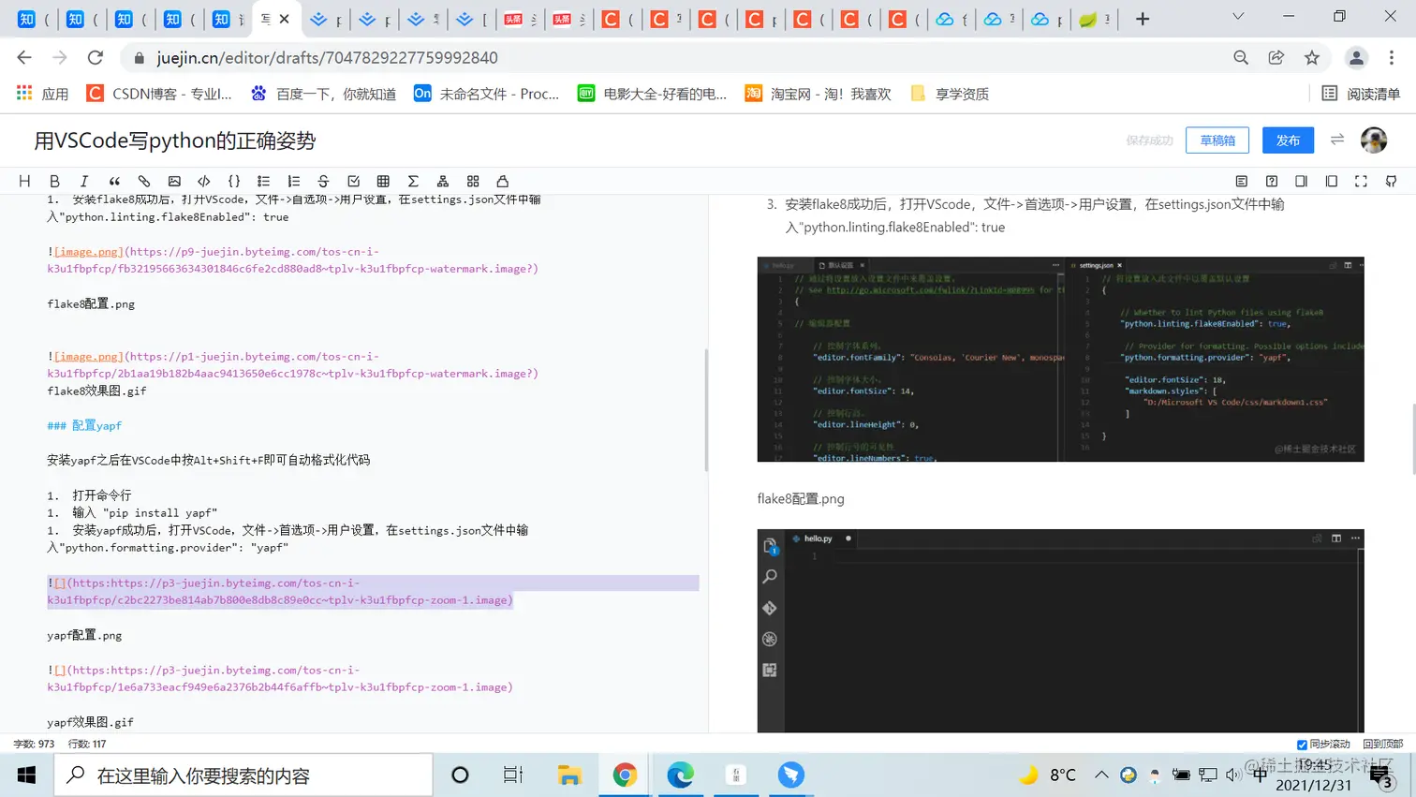Click the blue 发布 publish button

coord(1288,140)
